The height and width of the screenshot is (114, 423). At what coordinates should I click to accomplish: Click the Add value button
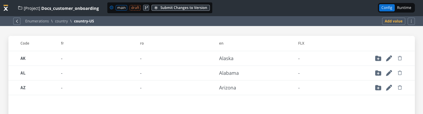(x=394, y=21)
